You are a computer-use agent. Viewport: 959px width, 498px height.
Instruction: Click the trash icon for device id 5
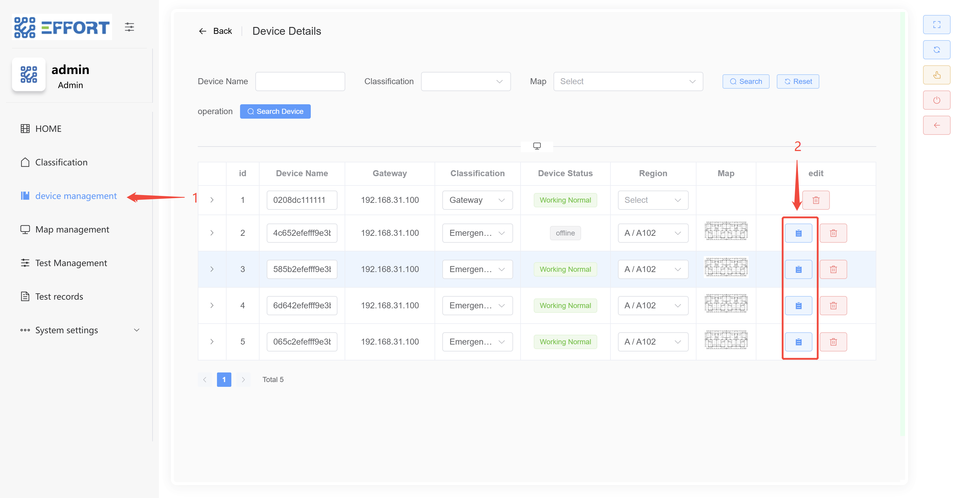[833, 342]
